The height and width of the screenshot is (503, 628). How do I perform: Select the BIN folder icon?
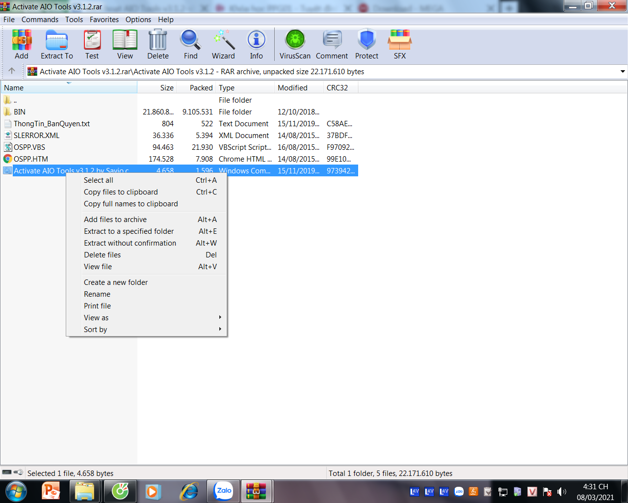pyautogui.click(x=8, y=112)
